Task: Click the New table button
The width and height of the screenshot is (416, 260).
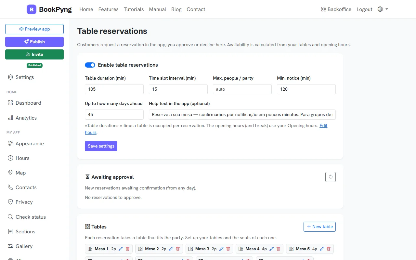Action: [319, 227]
